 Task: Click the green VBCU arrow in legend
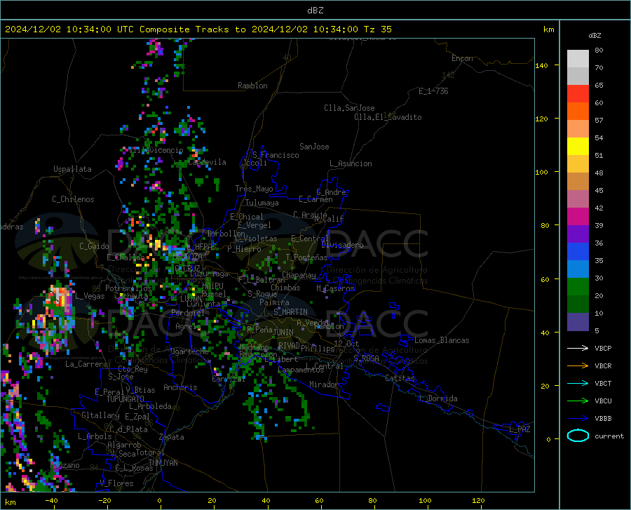click(578, 401)
